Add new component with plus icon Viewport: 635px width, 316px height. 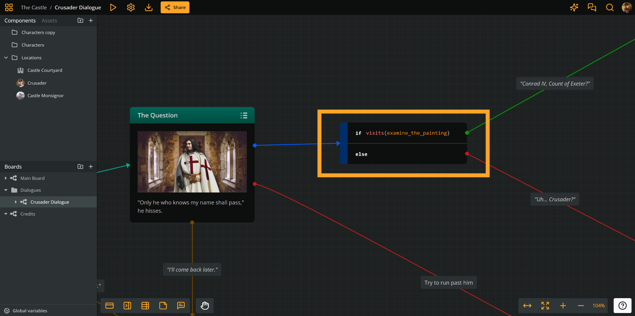tap(91, 20)
